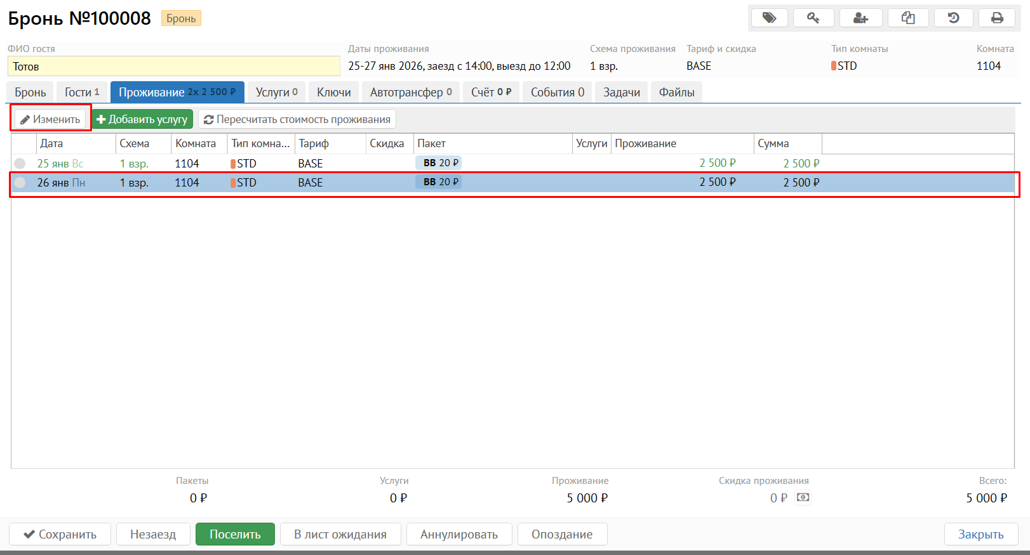
Task: Click the add guest user-plus icon
Action: tap(861, 18)
